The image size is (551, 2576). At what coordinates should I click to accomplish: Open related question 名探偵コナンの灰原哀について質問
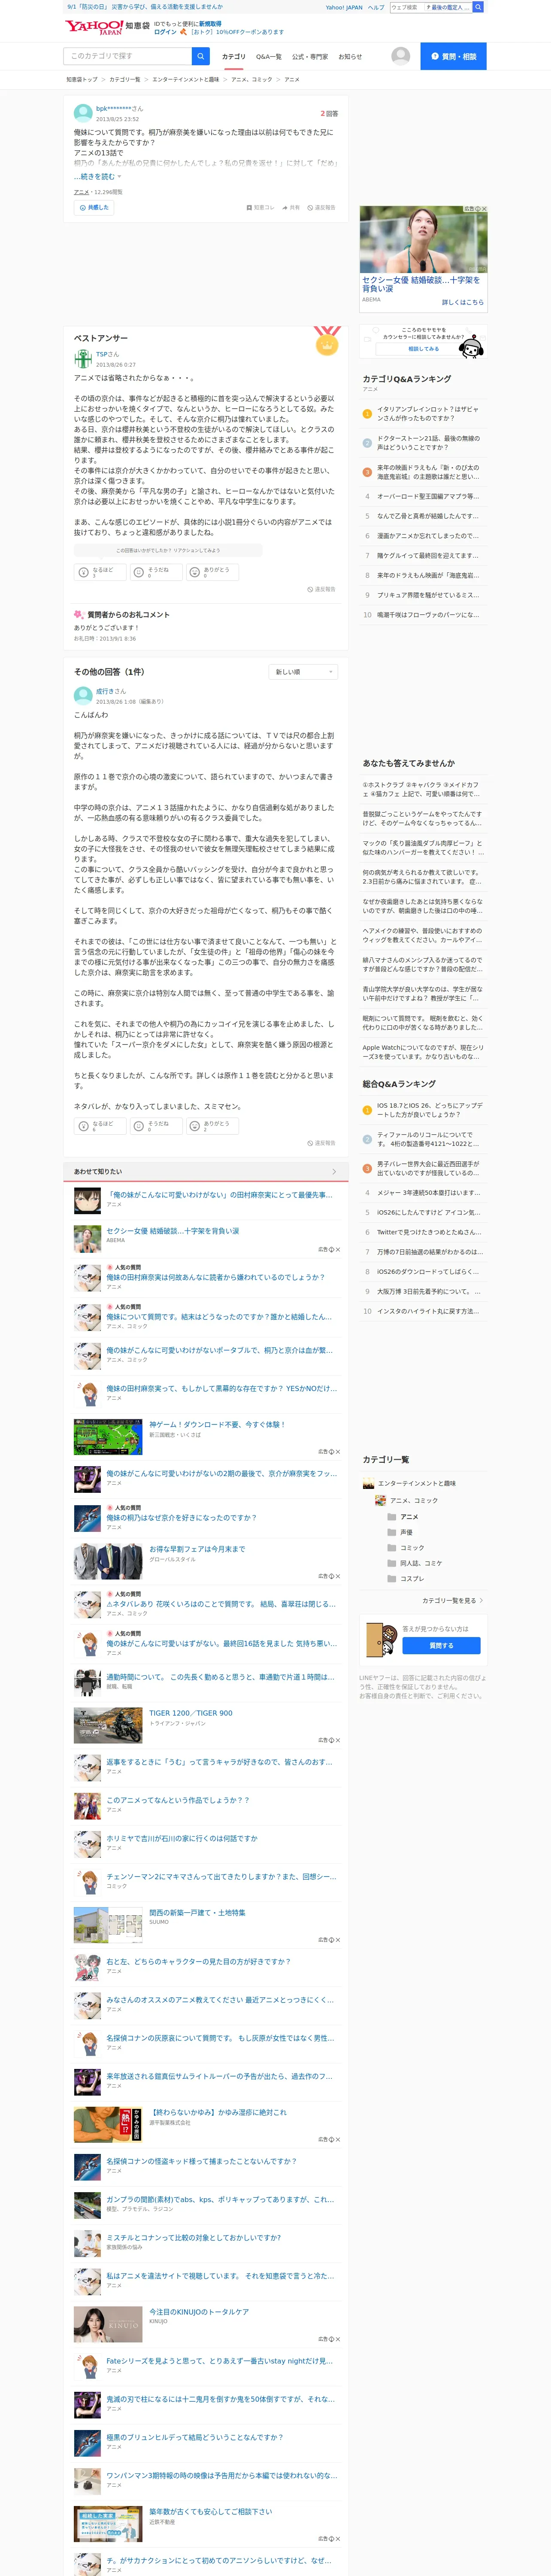coord(220,2038)
